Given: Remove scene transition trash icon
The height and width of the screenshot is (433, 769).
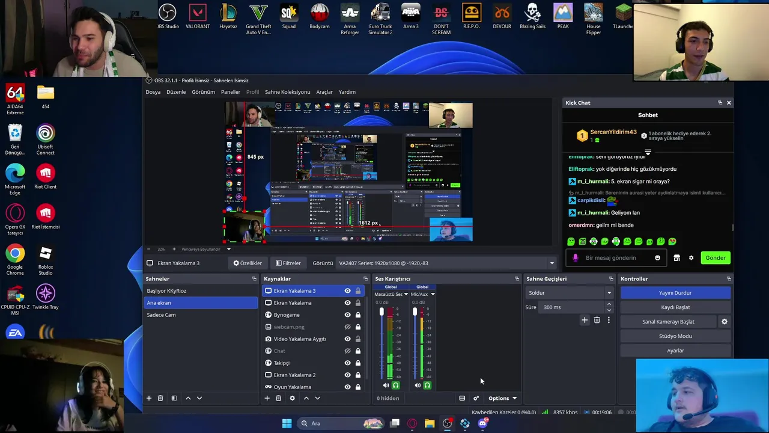Looking at the screenshot, I should pos(597,321).
